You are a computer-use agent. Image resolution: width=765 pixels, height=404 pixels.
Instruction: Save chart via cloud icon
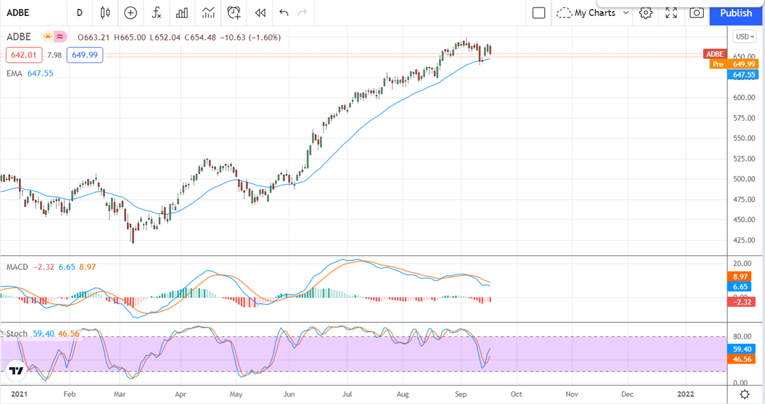563,13
